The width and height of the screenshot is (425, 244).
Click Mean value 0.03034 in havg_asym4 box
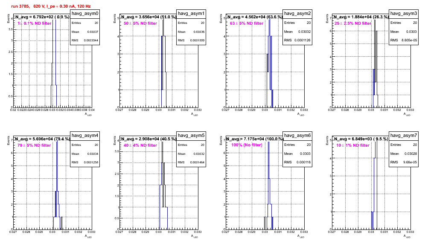tap(93, 154)
